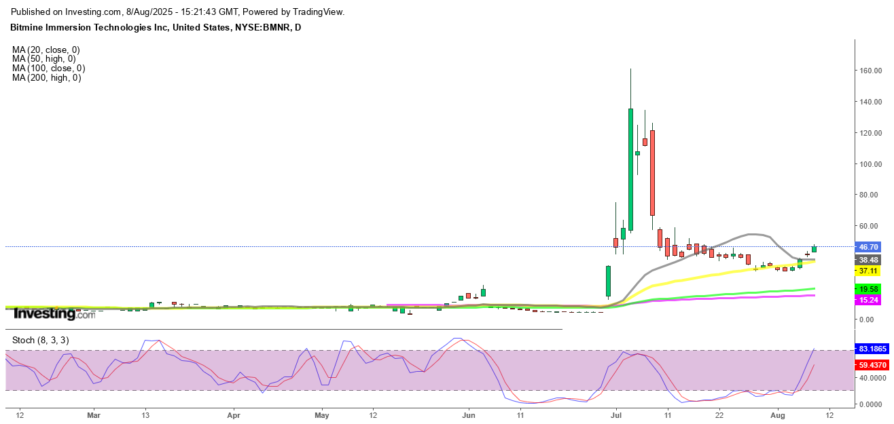Click the red 59.4370 stochastic value tag
894x424 pixels.
click(x=874, y=364)
